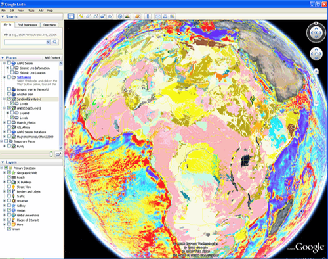Click the places opacity slider

click(x=26, y=154)
